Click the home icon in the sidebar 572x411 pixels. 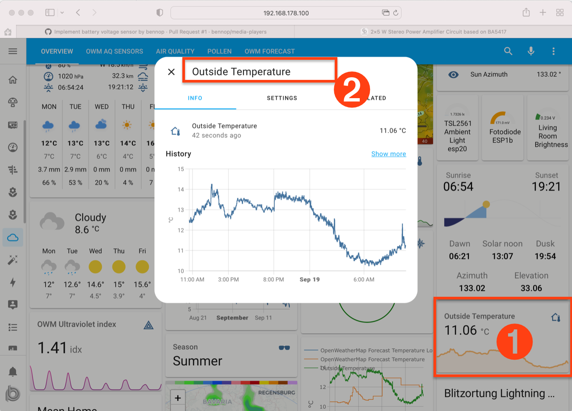click(13, 79)
